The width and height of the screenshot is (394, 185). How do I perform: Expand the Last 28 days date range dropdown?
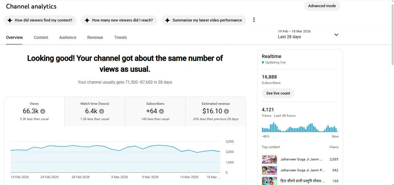(289, 37)
